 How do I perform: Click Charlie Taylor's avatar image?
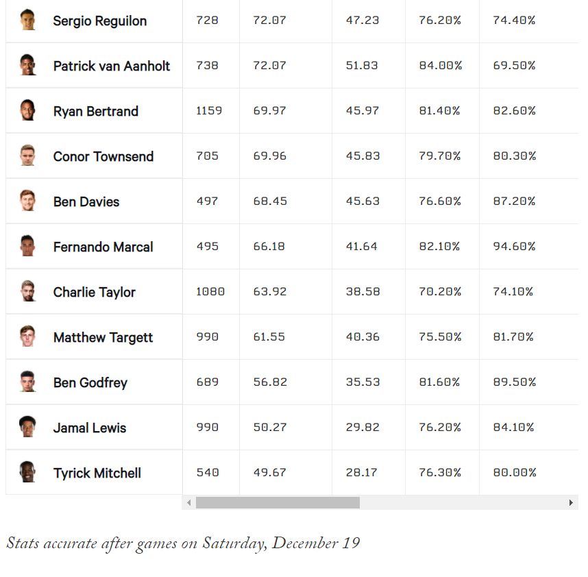[x=28, y=291]
